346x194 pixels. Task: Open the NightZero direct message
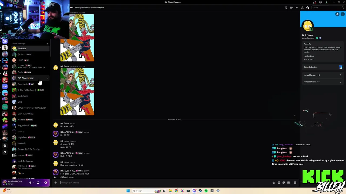click(x=30, y=137)
